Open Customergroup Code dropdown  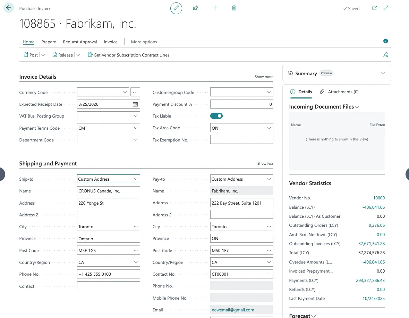point(269,92)
